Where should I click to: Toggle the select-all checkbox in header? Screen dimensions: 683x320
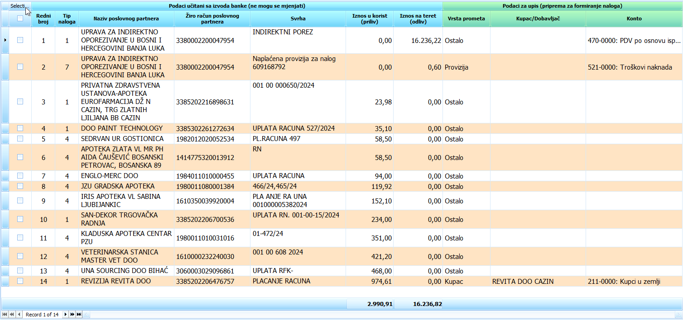point(20,19)
